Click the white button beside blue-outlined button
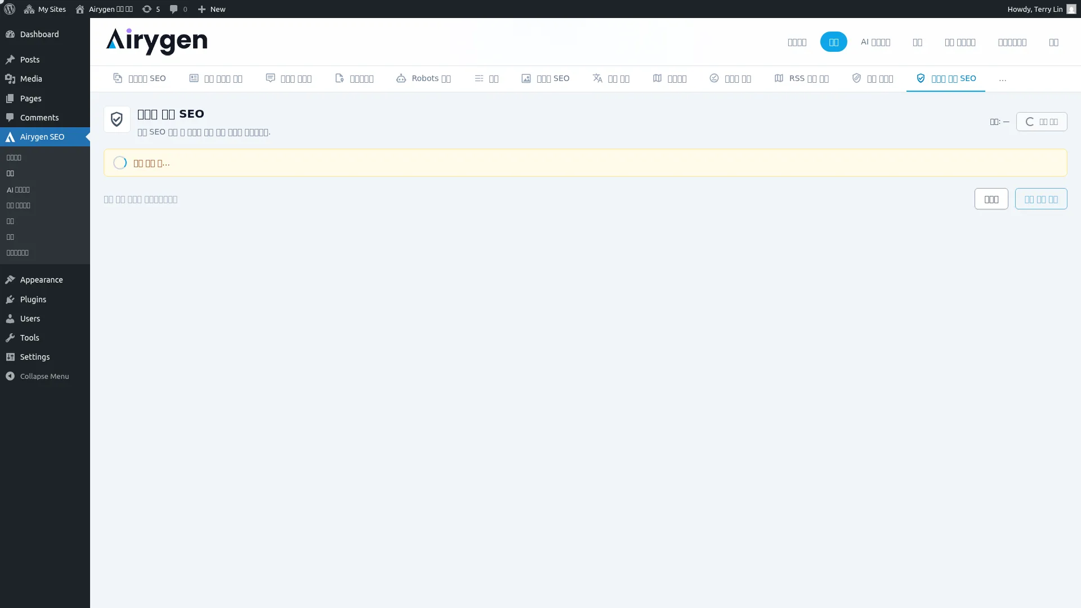 pos(991,199)
